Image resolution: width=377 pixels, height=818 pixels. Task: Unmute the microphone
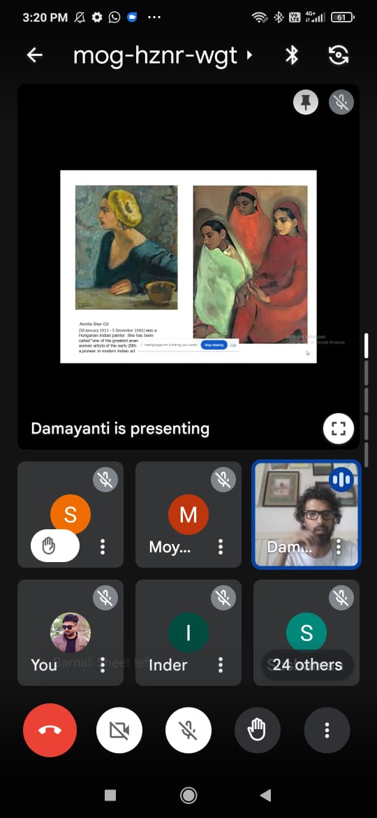pos(188,730)
